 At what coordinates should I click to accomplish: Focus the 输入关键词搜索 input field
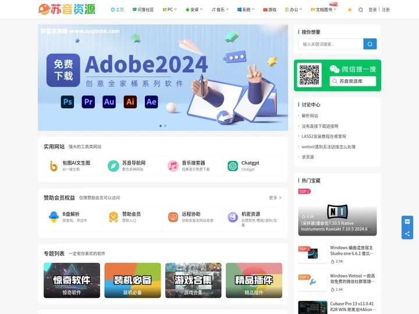(331, 44)
